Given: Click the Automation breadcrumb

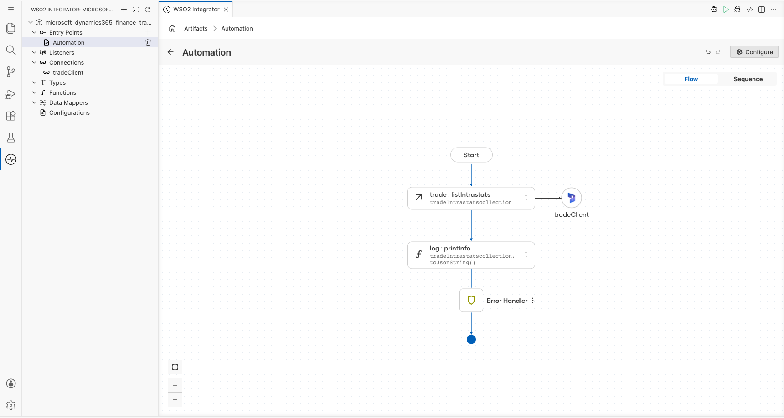Looking at the screenshot, I should 237,28.
